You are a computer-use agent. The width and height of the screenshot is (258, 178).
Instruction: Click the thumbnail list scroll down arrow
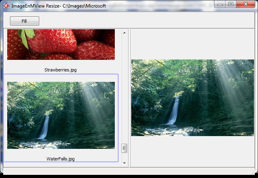coord(124,163)
